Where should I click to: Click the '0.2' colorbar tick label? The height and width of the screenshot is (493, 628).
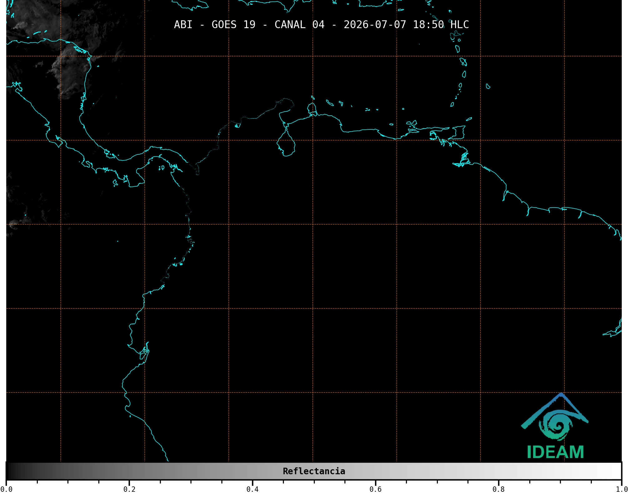[129, 489]
